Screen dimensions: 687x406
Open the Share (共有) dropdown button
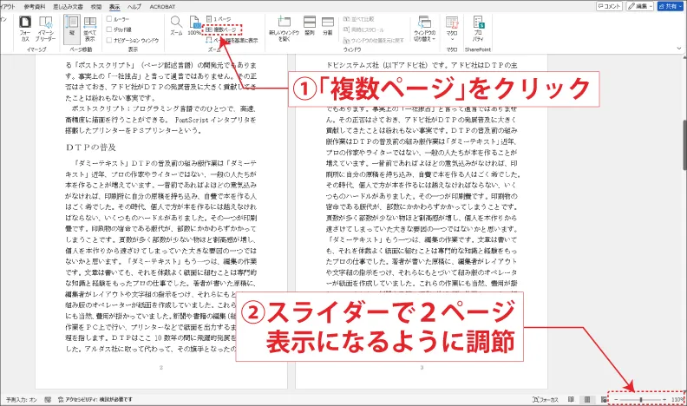[670, 6]
